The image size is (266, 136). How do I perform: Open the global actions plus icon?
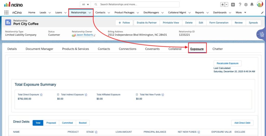(x=233, y=5)
